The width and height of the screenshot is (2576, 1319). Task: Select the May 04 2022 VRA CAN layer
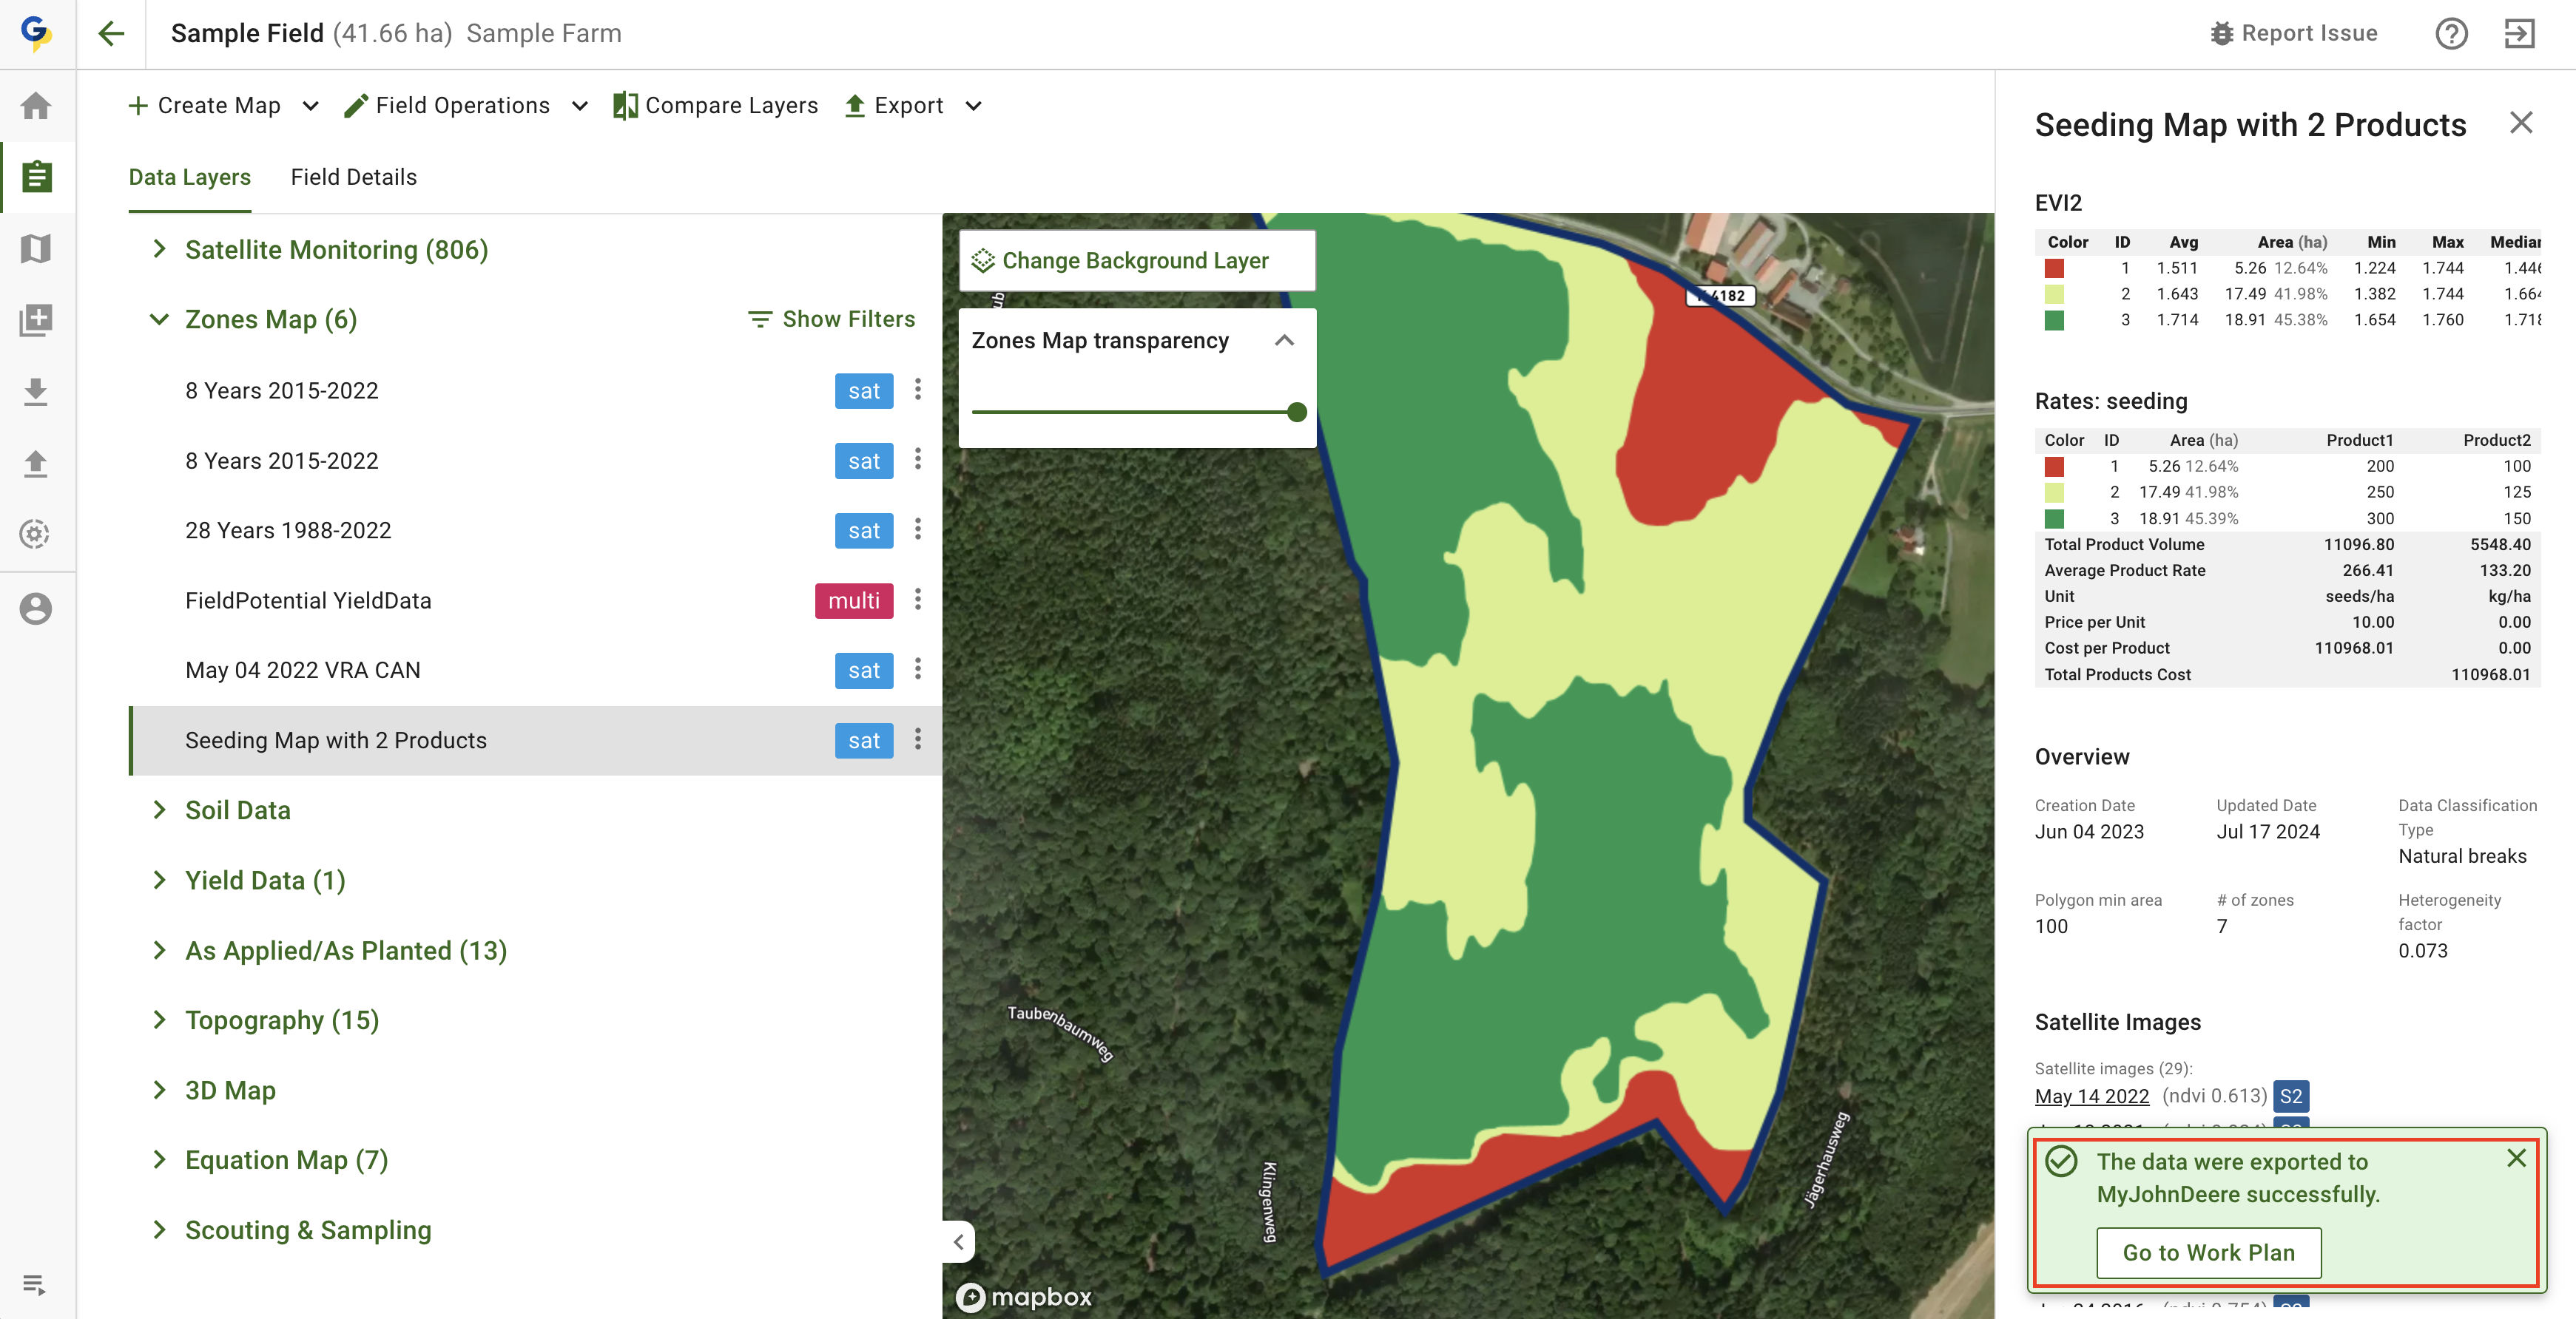pos(302,671)
